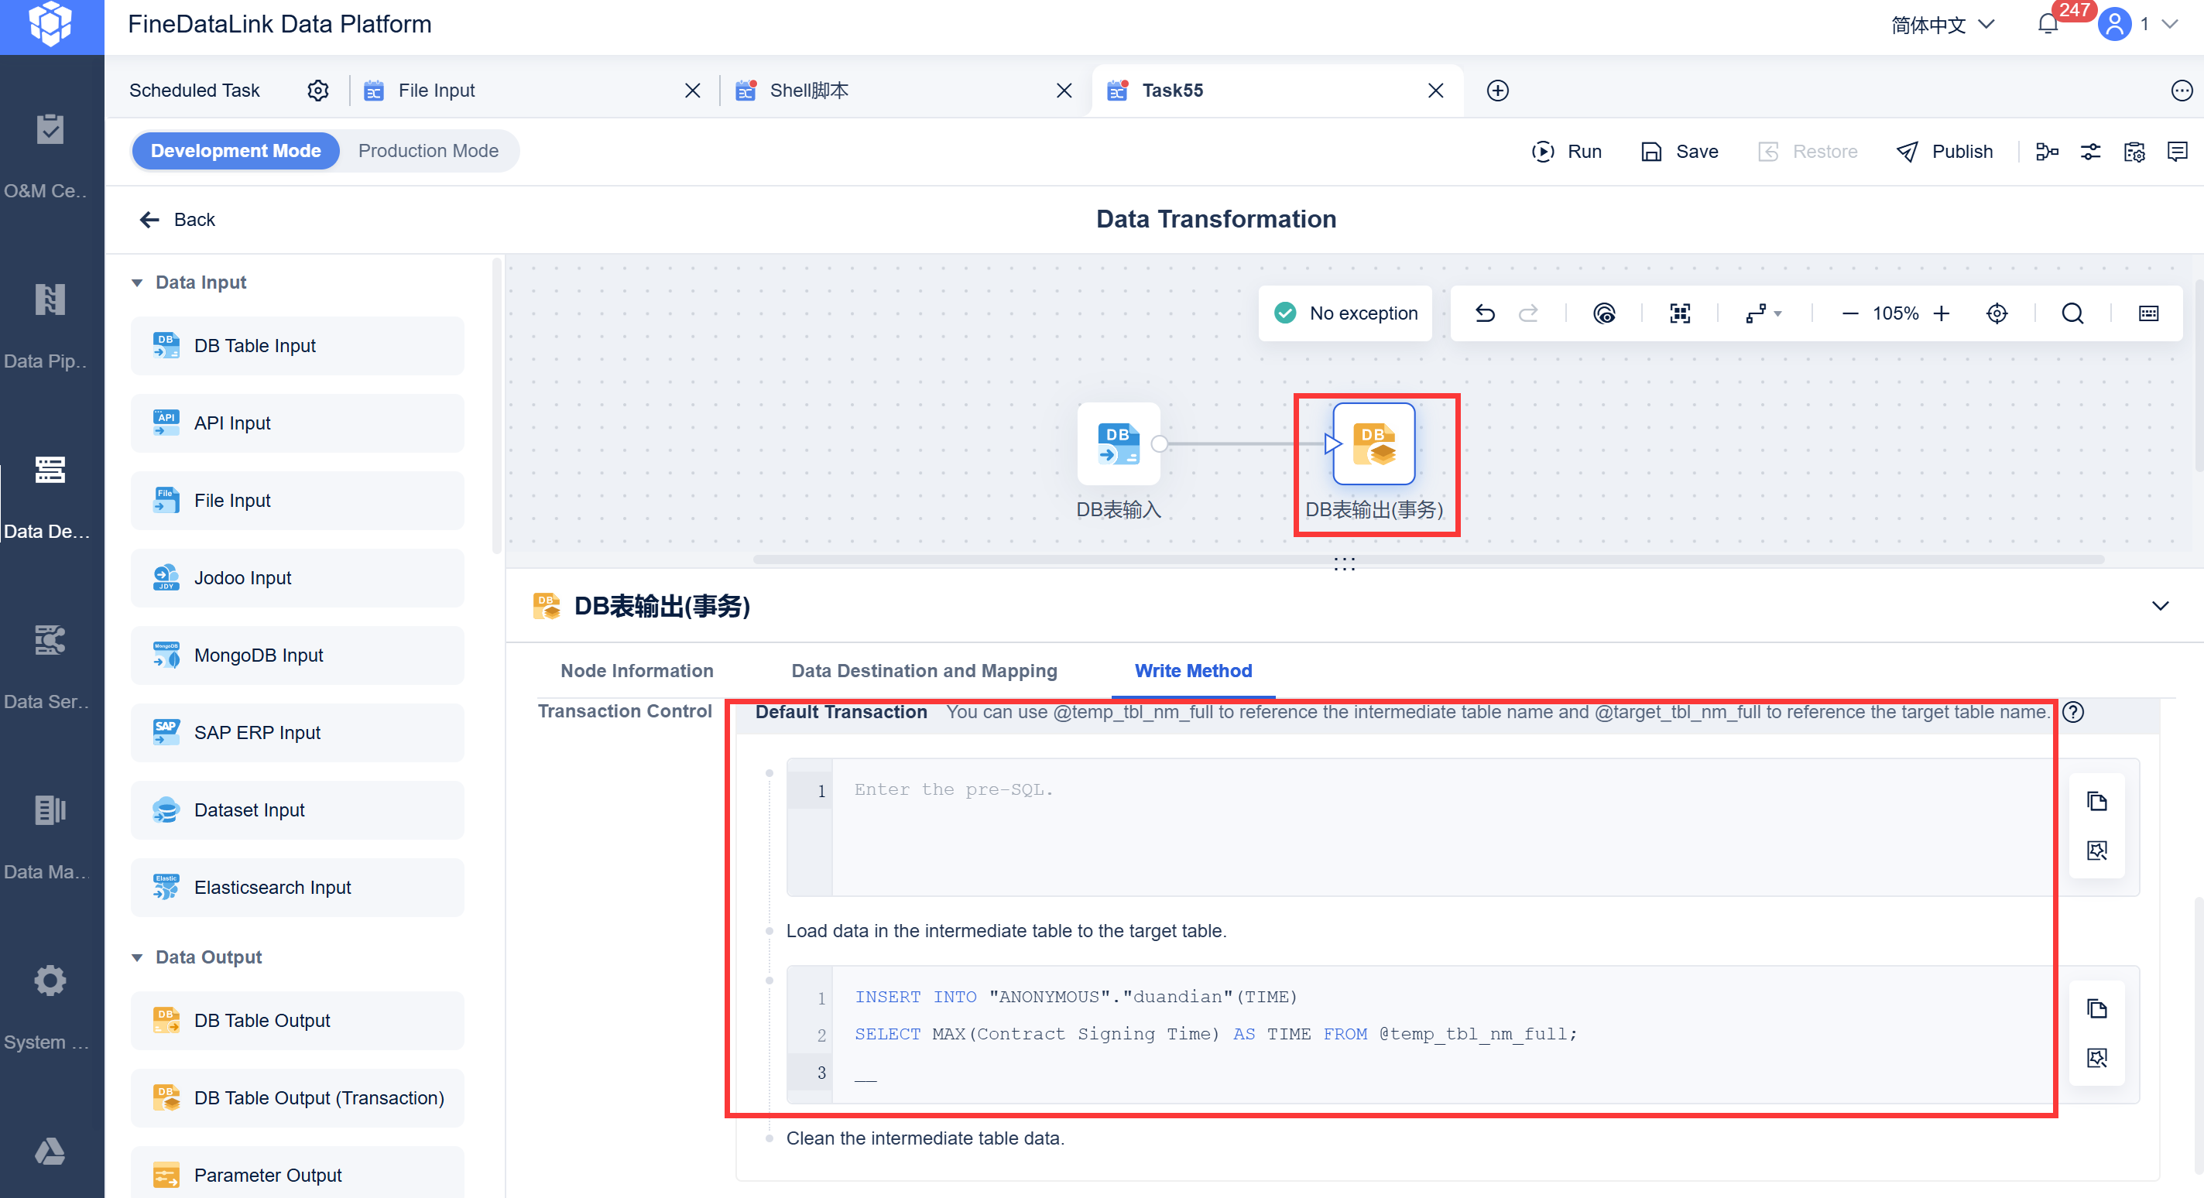2204x1198 pixels.
Task: Zoom in with the plus icon
Action: pos(1942,314)
